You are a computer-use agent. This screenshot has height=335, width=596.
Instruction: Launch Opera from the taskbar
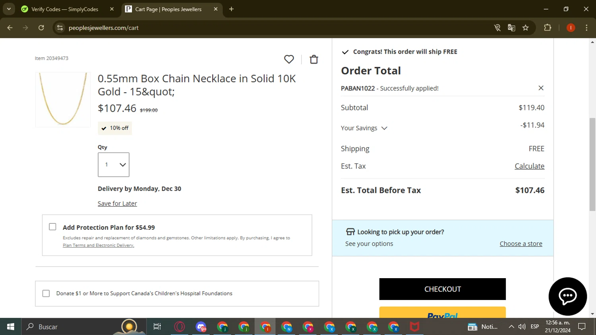(180, 327)
